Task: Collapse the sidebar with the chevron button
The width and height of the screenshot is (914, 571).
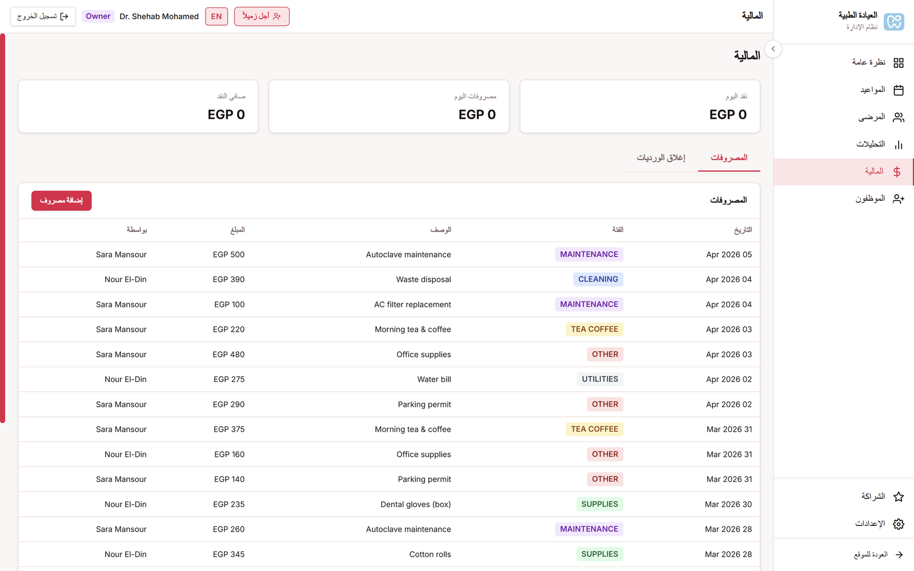Action: (773, 49)
